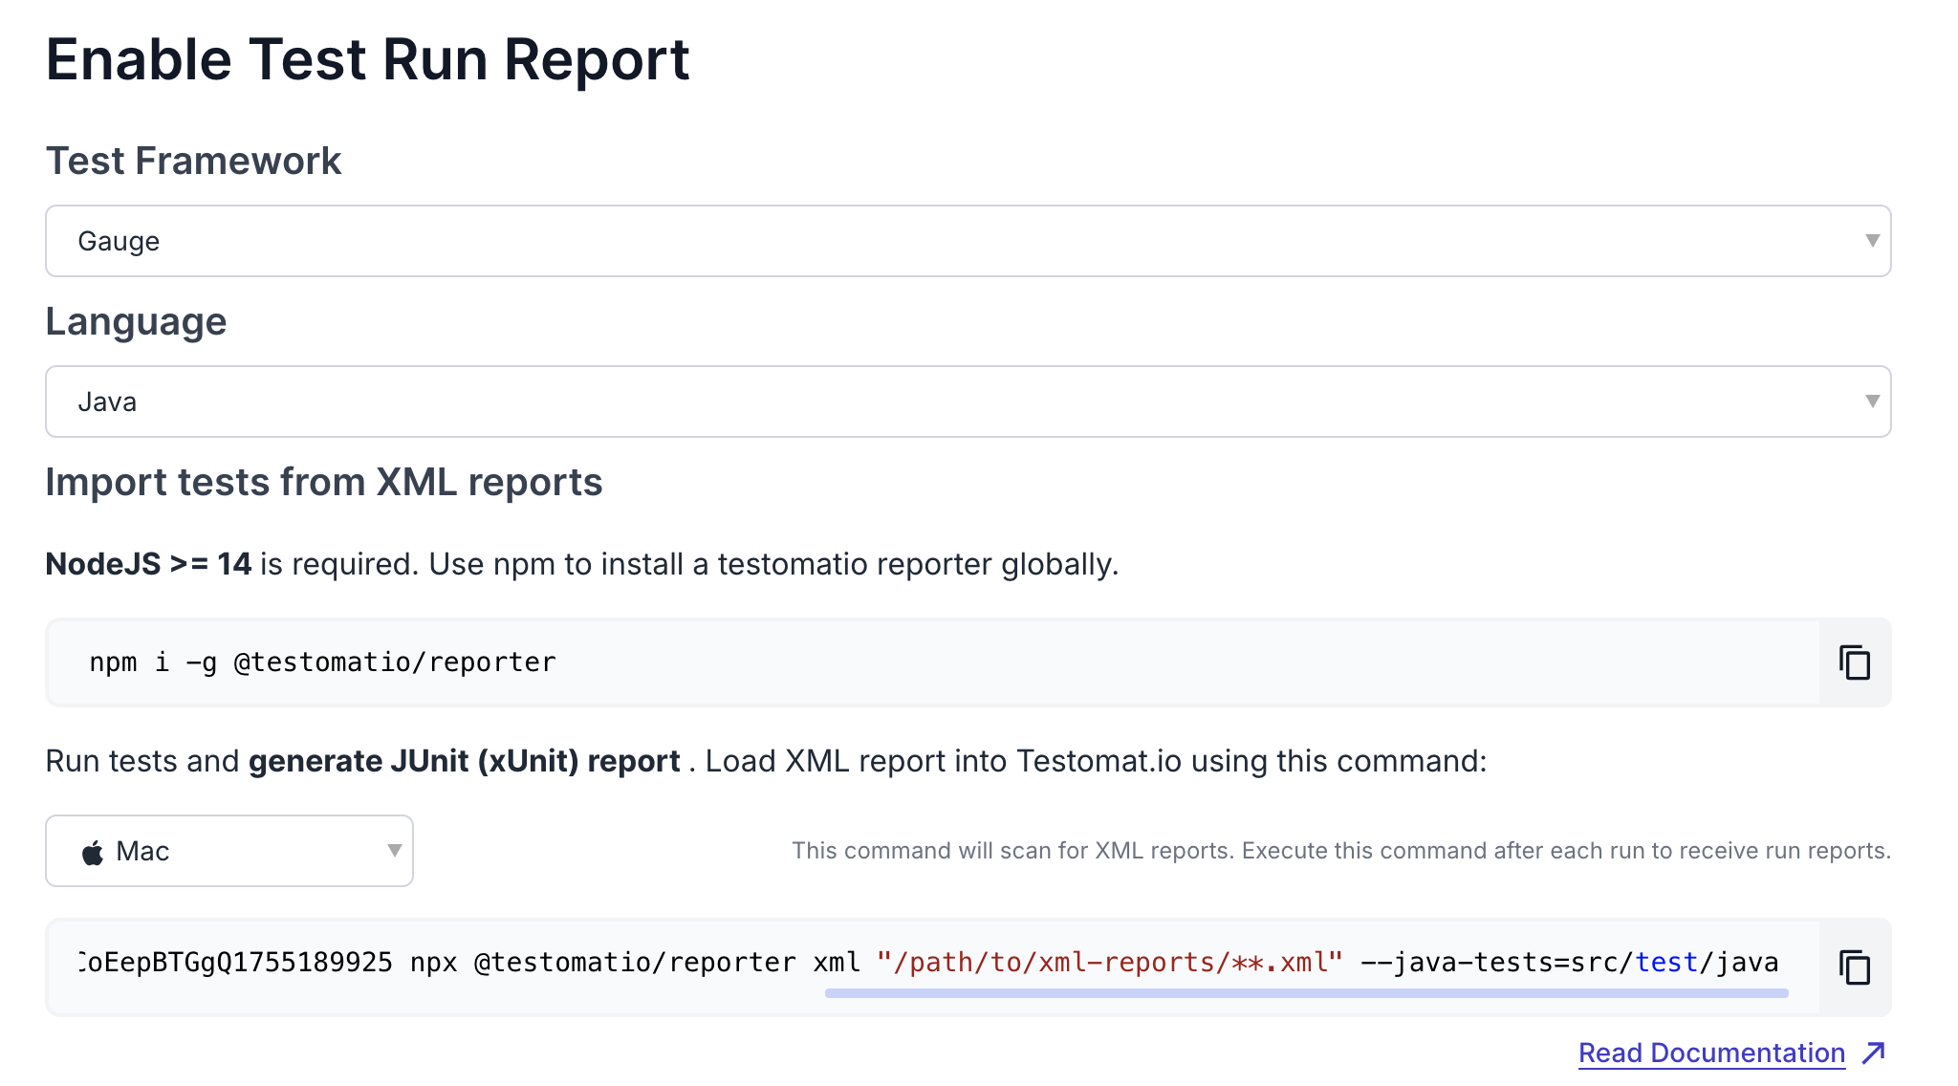The height and width of the screenshot is (1086, 1958).
Task: Click the arrow icon beside Read Documentation
Action: [x=1874, y=1053]
